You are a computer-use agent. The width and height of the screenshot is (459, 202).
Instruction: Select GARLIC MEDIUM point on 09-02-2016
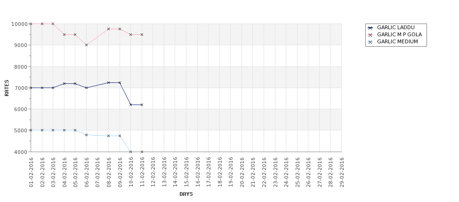(x=120, y=136)
